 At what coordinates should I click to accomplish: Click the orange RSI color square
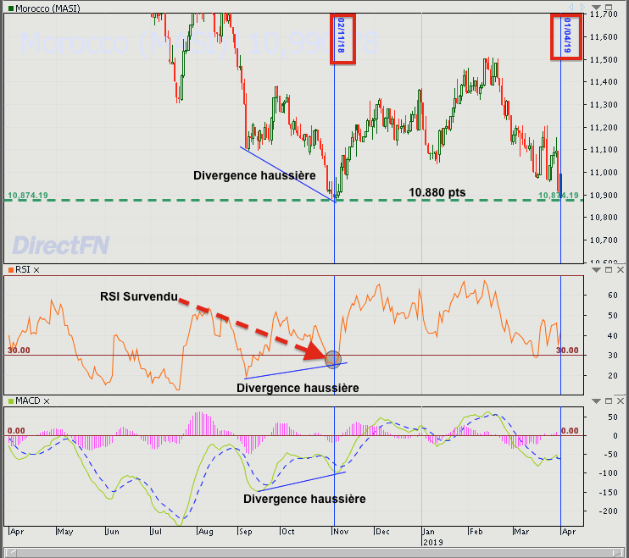(x=10, y=270)
